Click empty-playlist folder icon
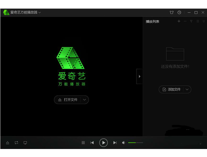Screen dimensions: 207x157 175,54
